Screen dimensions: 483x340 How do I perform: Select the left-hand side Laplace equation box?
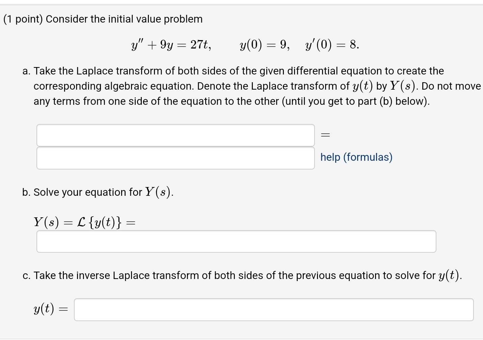(176, 135)
